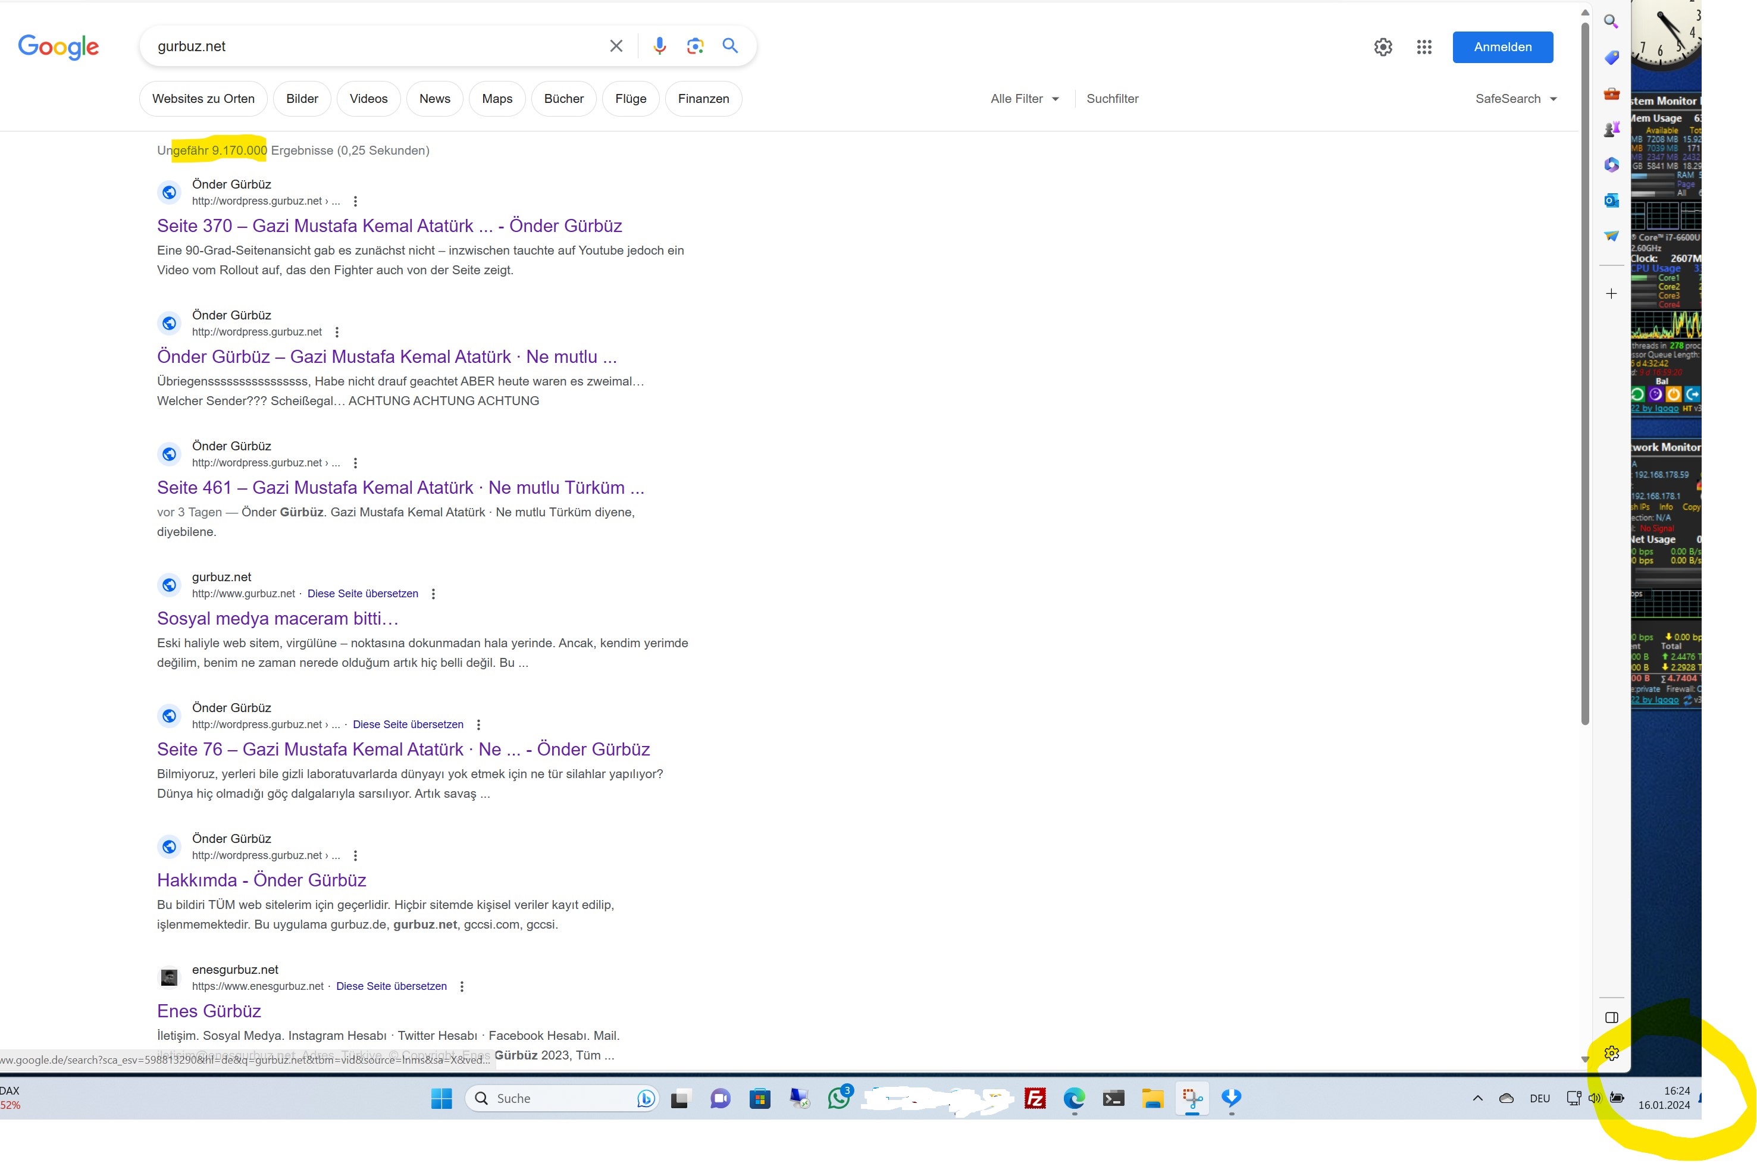
Task: Open Edge sidebar settings gear
Action: tap(1611, 1053)
